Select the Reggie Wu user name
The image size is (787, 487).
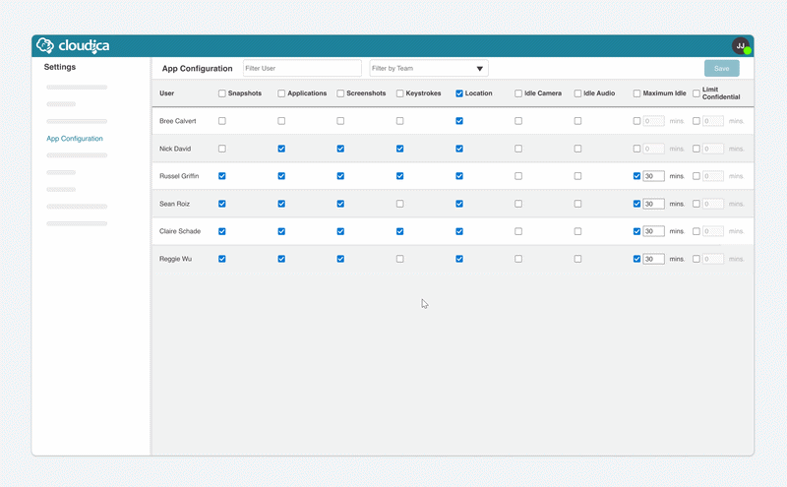176,259
